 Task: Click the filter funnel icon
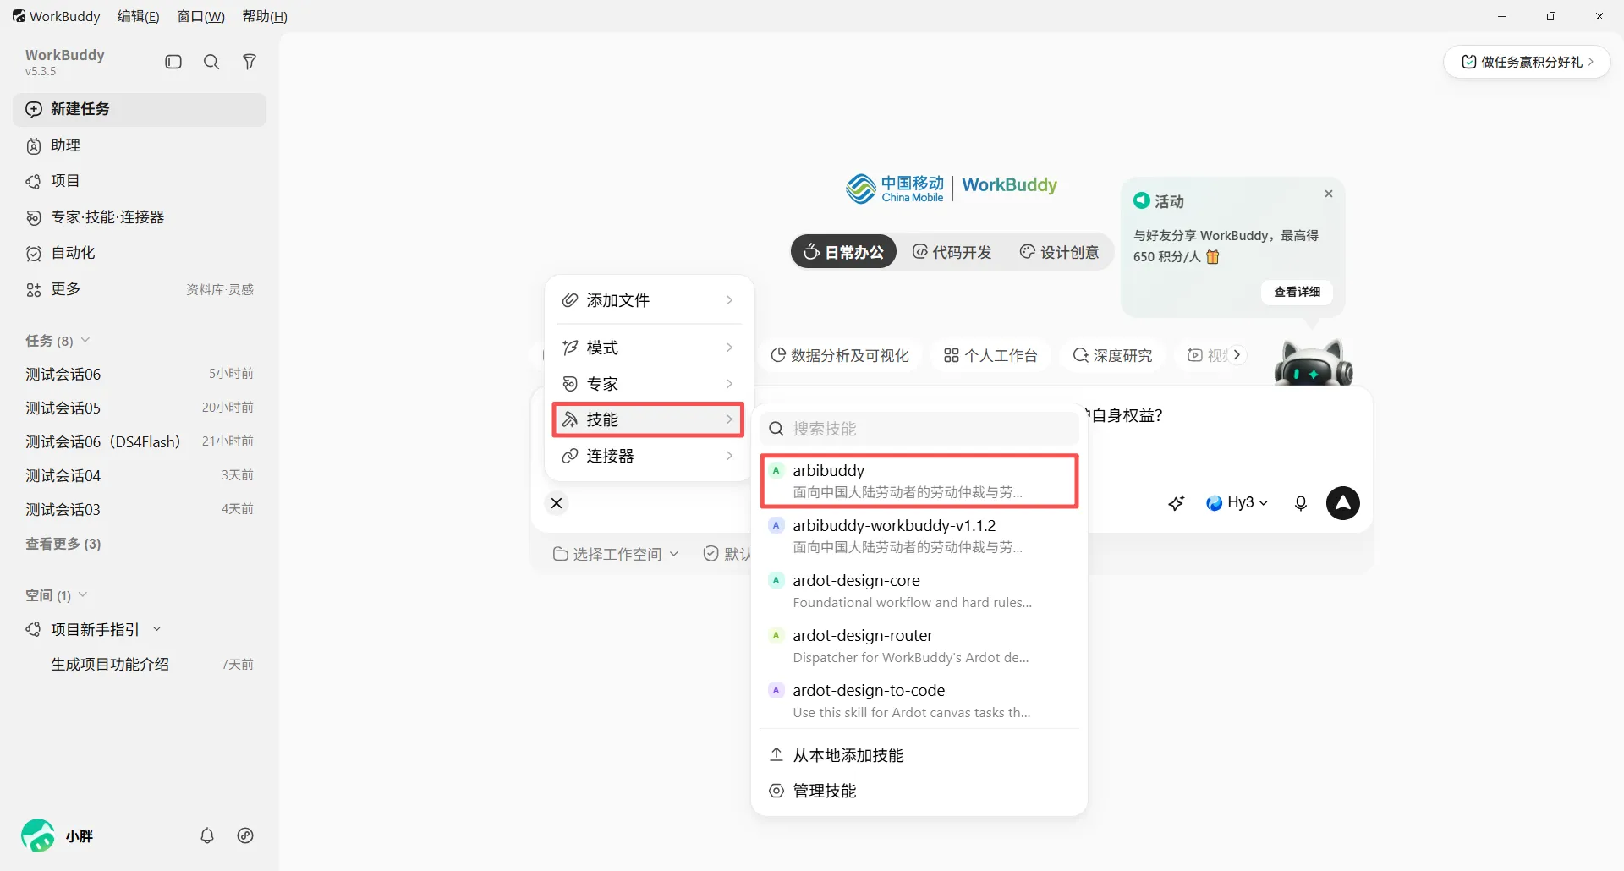[250, 62]
